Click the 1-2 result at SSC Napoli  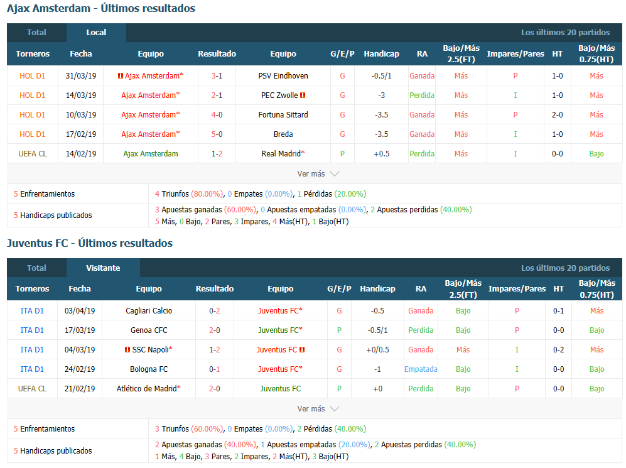(214, 350)
